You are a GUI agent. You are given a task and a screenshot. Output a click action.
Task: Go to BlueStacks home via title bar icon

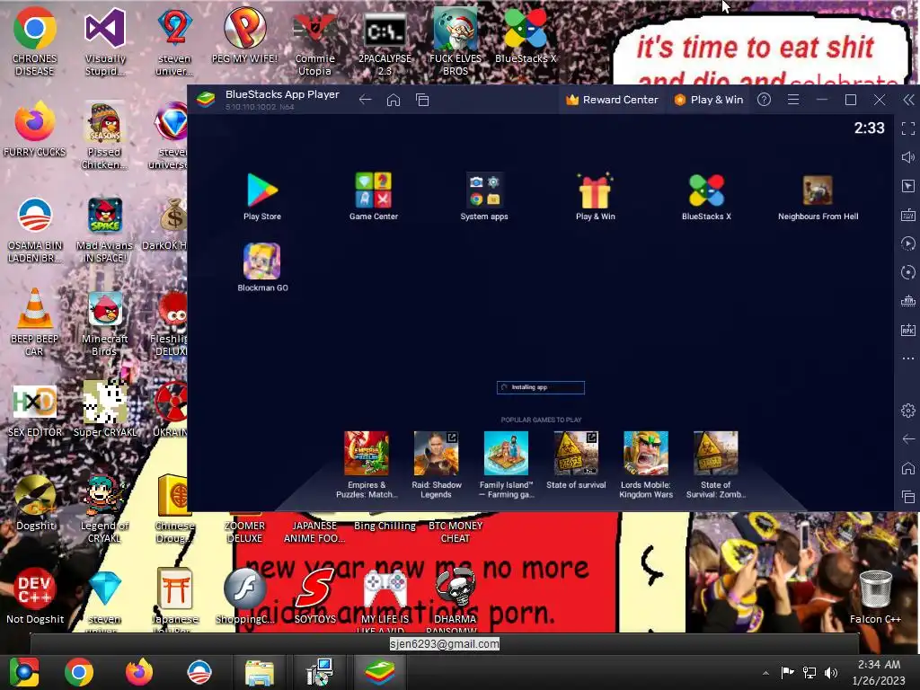point(394,100)
